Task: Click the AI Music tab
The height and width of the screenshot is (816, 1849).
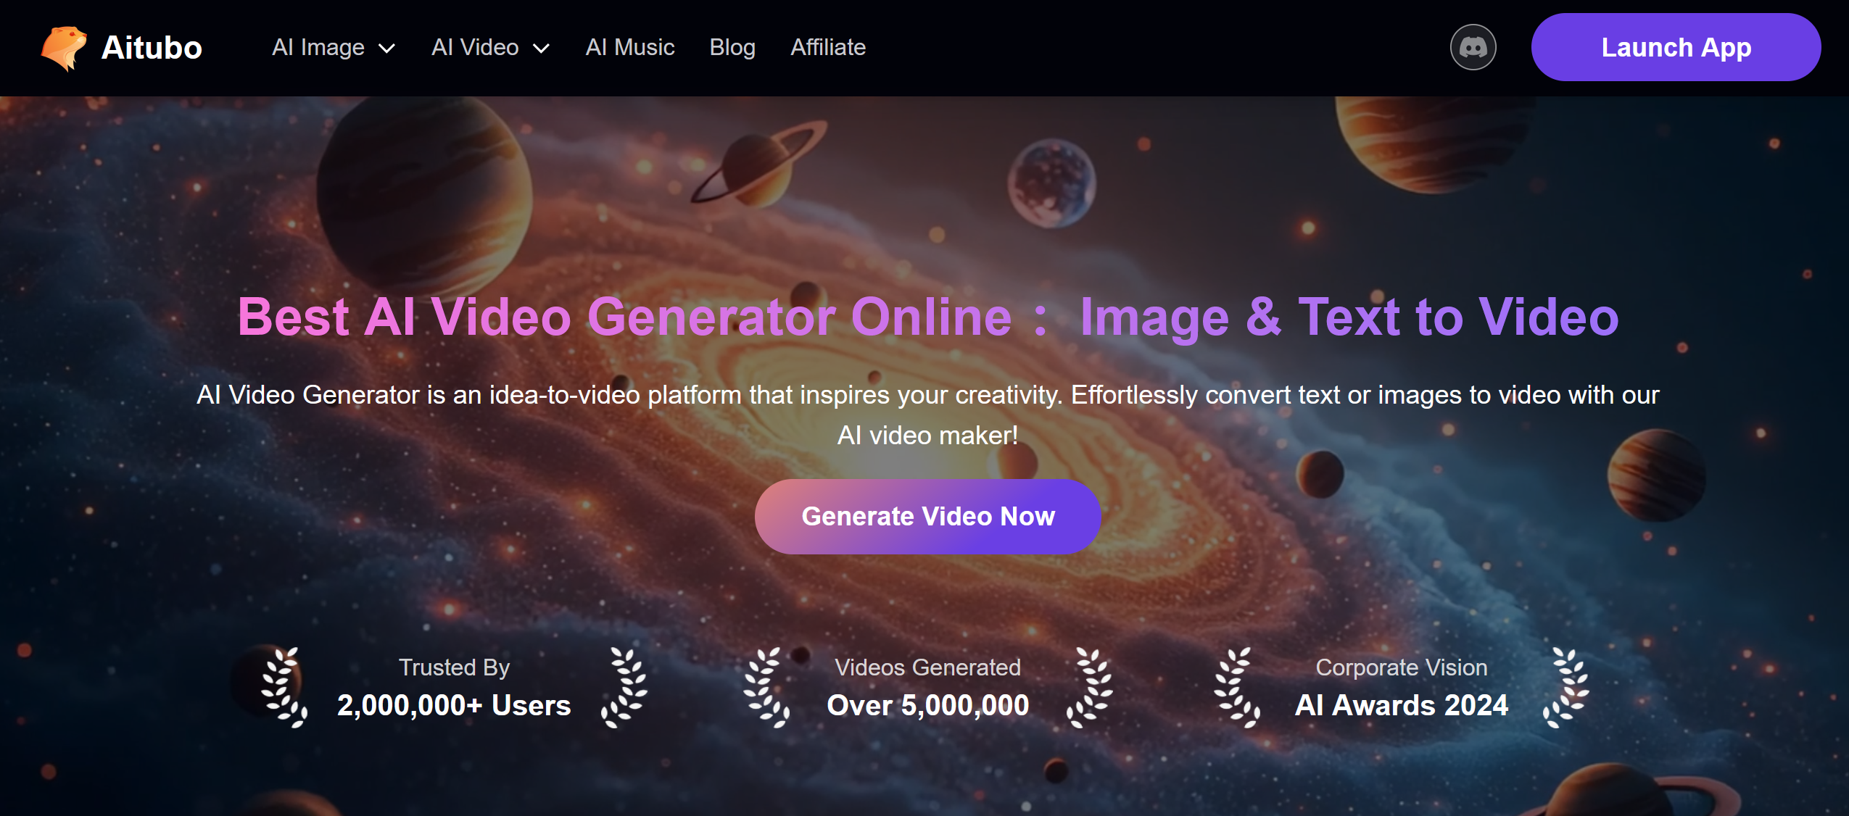Action: tap(629, 47)
